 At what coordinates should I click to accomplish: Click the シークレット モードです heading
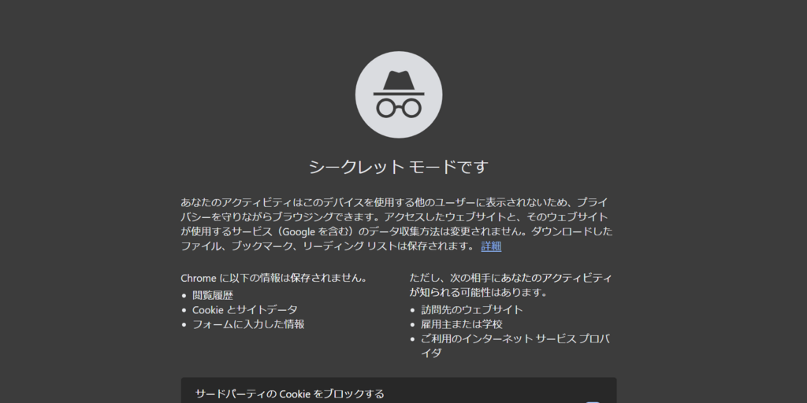(x=399, y=167)
